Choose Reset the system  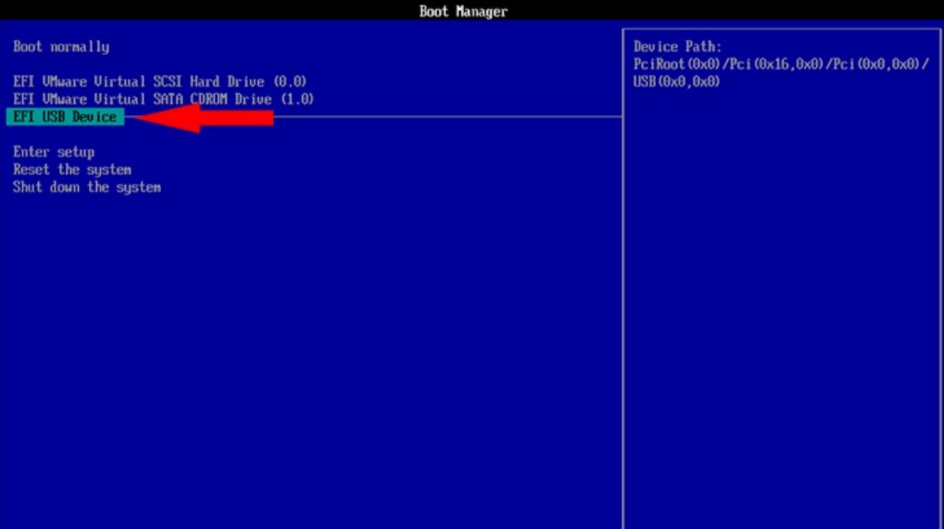coord(72,170)
